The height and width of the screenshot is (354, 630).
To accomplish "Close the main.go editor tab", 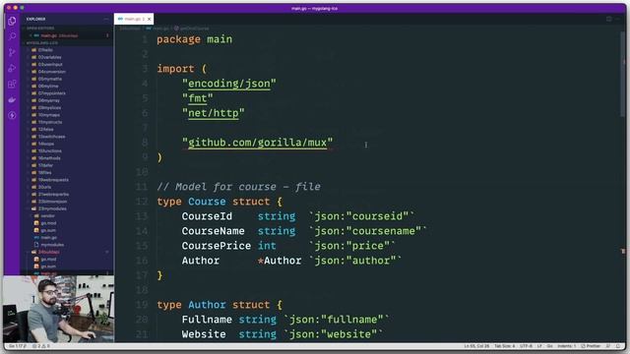I will click(x=149, y=19).
